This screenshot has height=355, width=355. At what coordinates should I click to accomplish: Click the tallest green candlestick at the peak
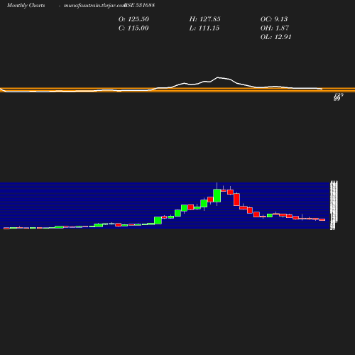tap(217, 195)
